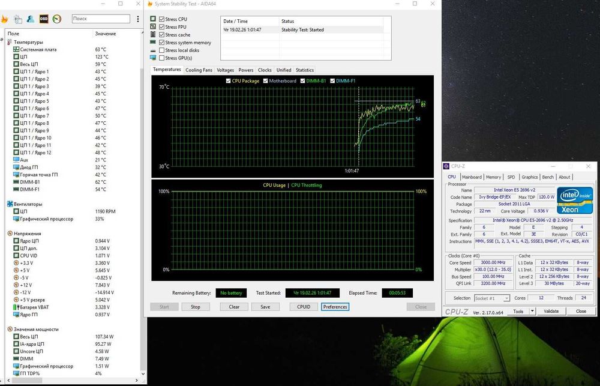
Task: Open the Bench tab in CPU-Z
Action: [x=548, y=177]
